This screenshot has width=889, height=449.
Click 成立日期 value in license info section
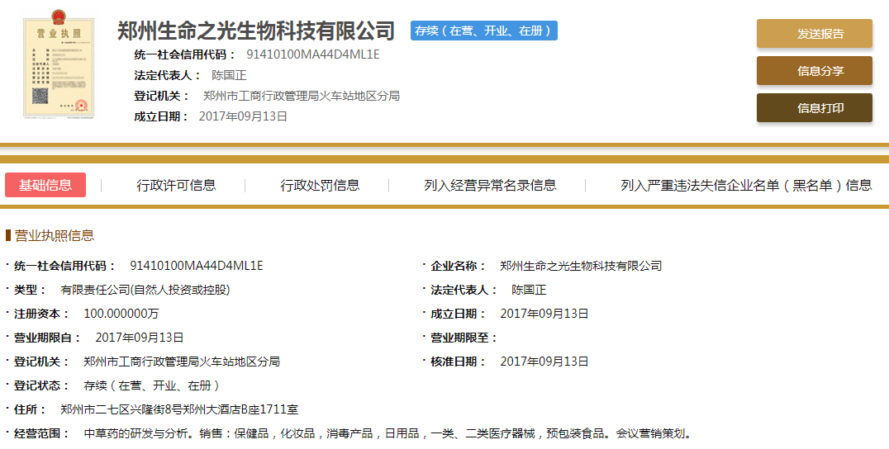click(x=544, y=314)
